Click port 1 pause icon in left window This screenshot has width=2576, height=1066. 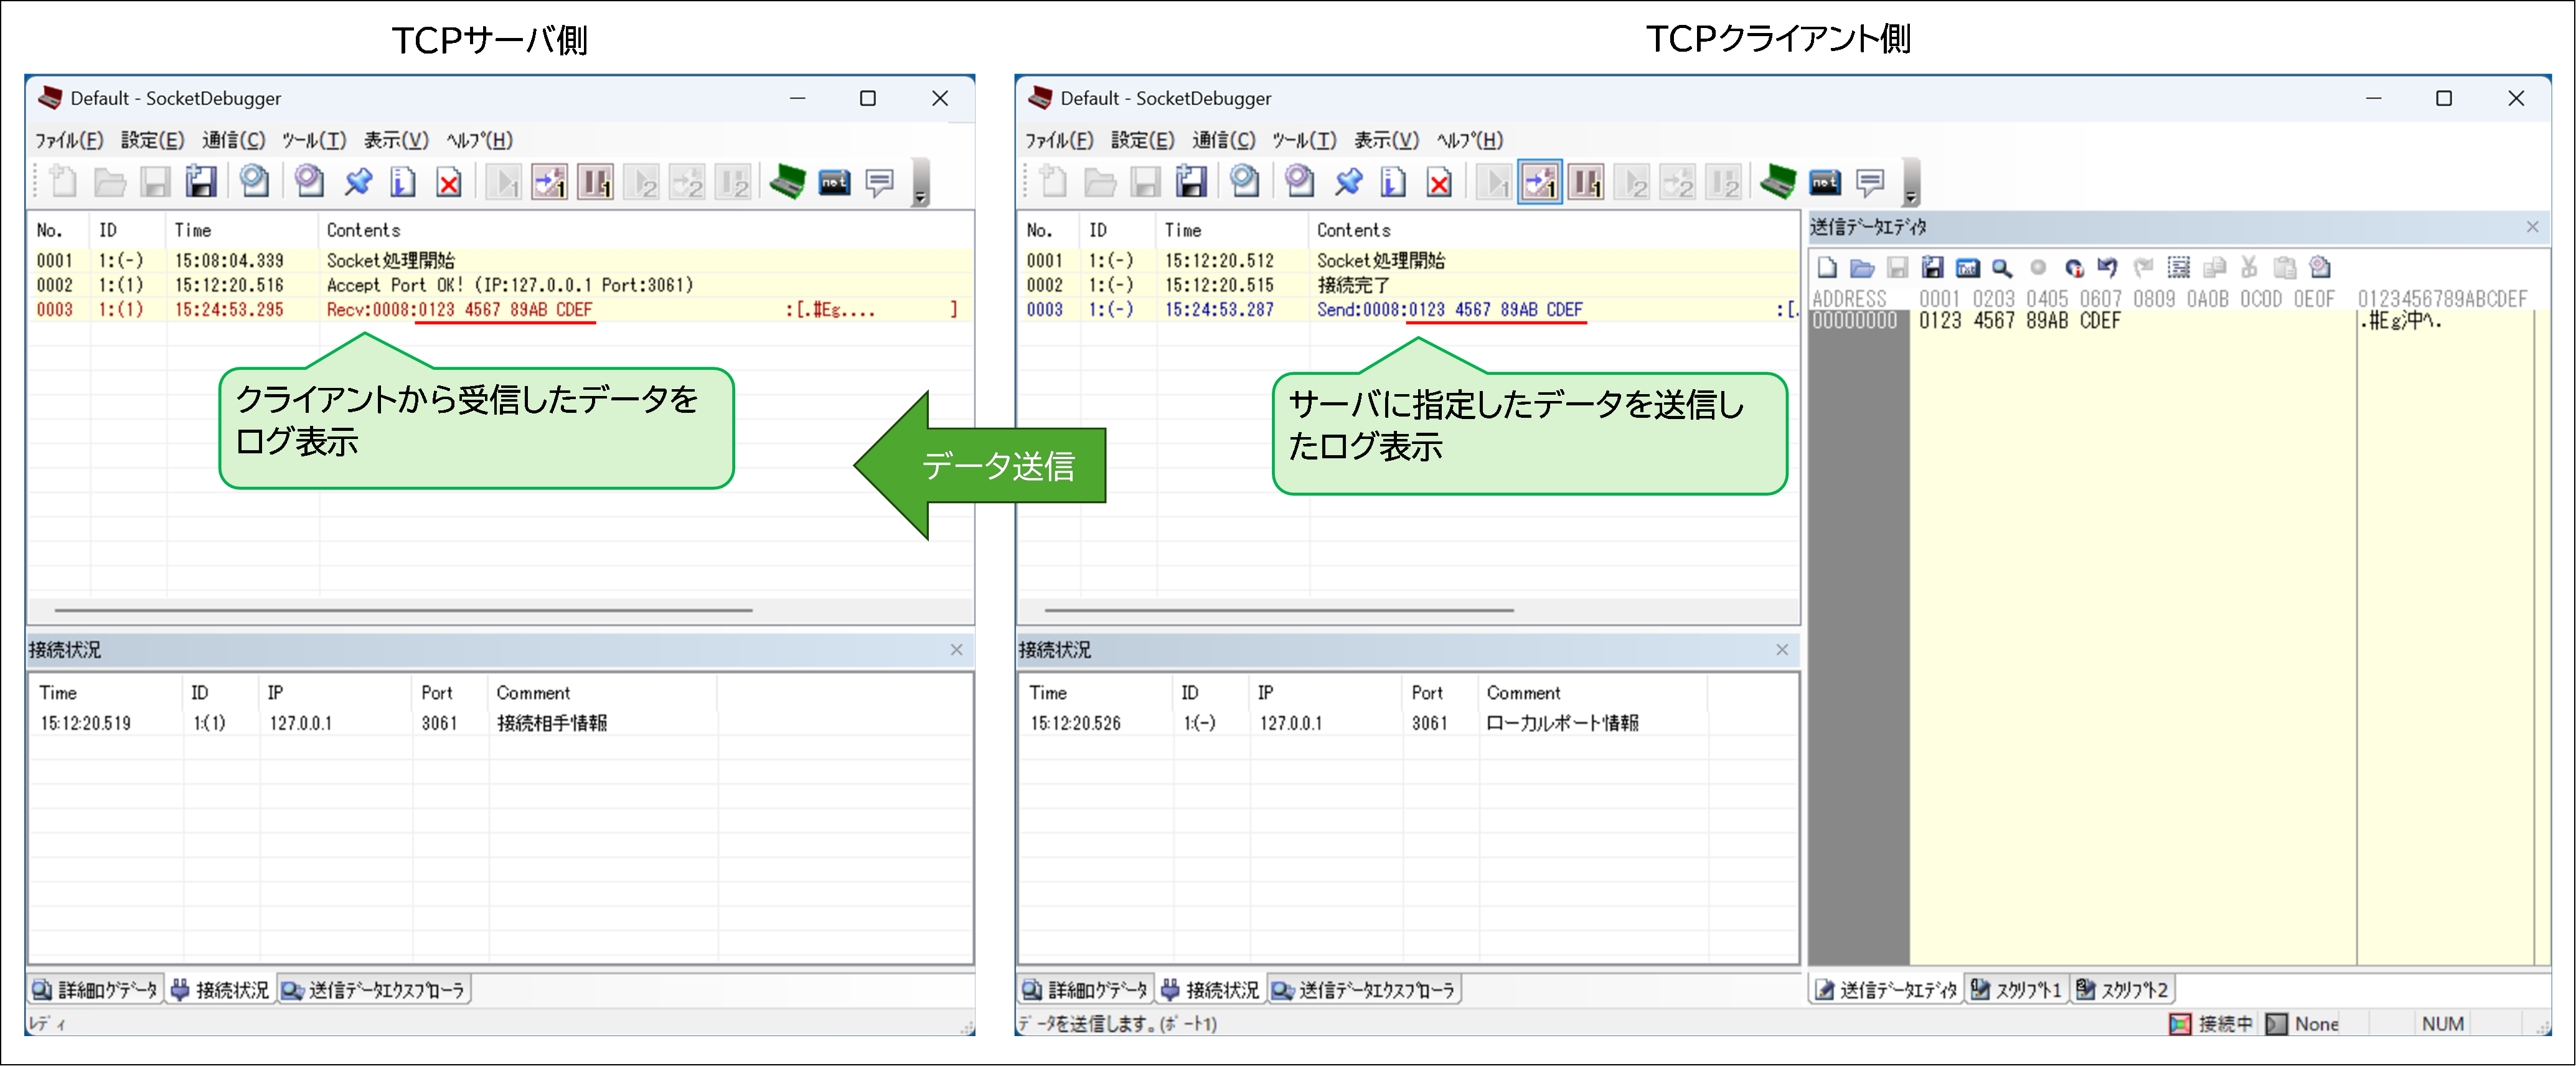(596, 183)
